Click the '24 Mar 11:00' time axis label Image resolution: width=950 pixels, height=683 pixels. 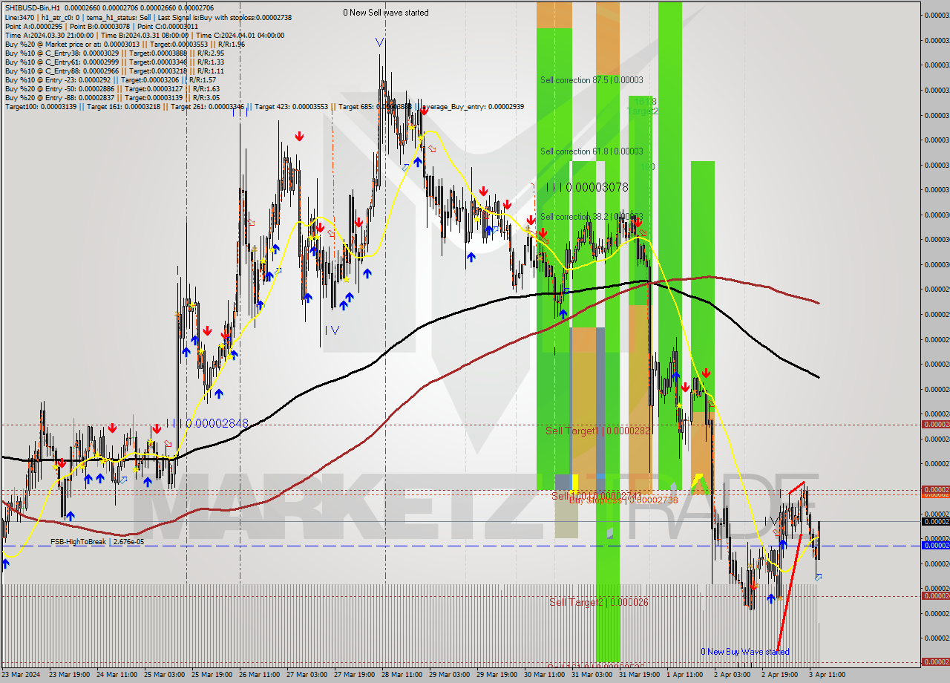[x=117, y=675]
